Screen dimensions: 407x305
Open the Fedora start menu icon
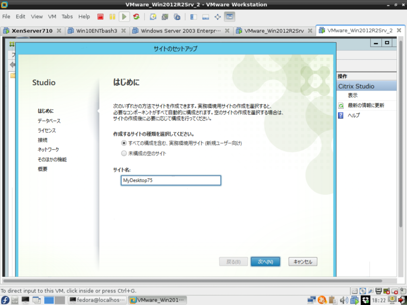click(x=5, y=300)
